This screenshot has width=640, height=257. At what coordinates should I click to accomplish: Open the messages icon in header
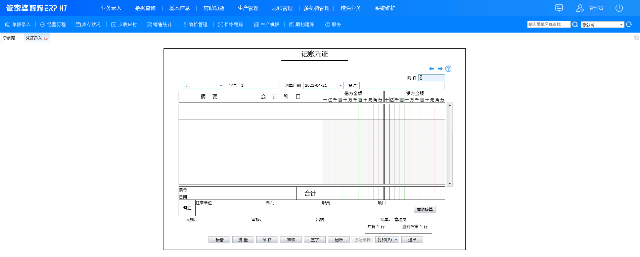coord(559,8)
